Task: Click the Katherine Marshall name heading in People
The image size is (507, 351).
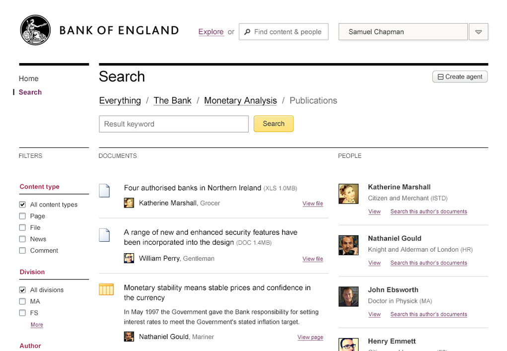Action: pos(399,187)
